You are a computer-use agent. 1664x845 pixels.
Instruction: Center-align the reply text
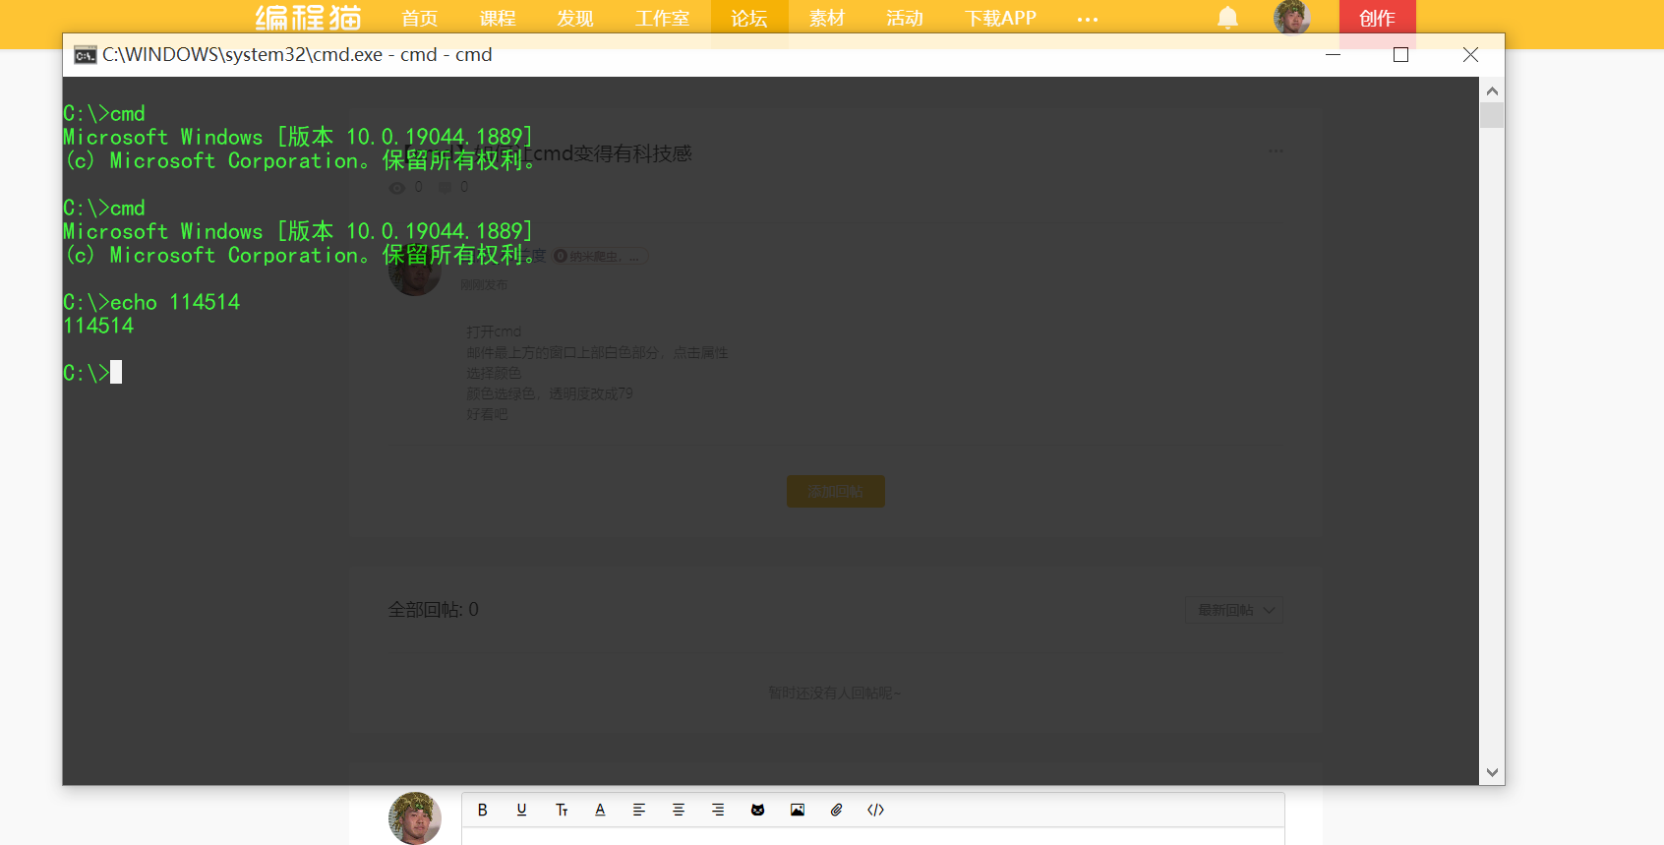[x=679, y=810]
